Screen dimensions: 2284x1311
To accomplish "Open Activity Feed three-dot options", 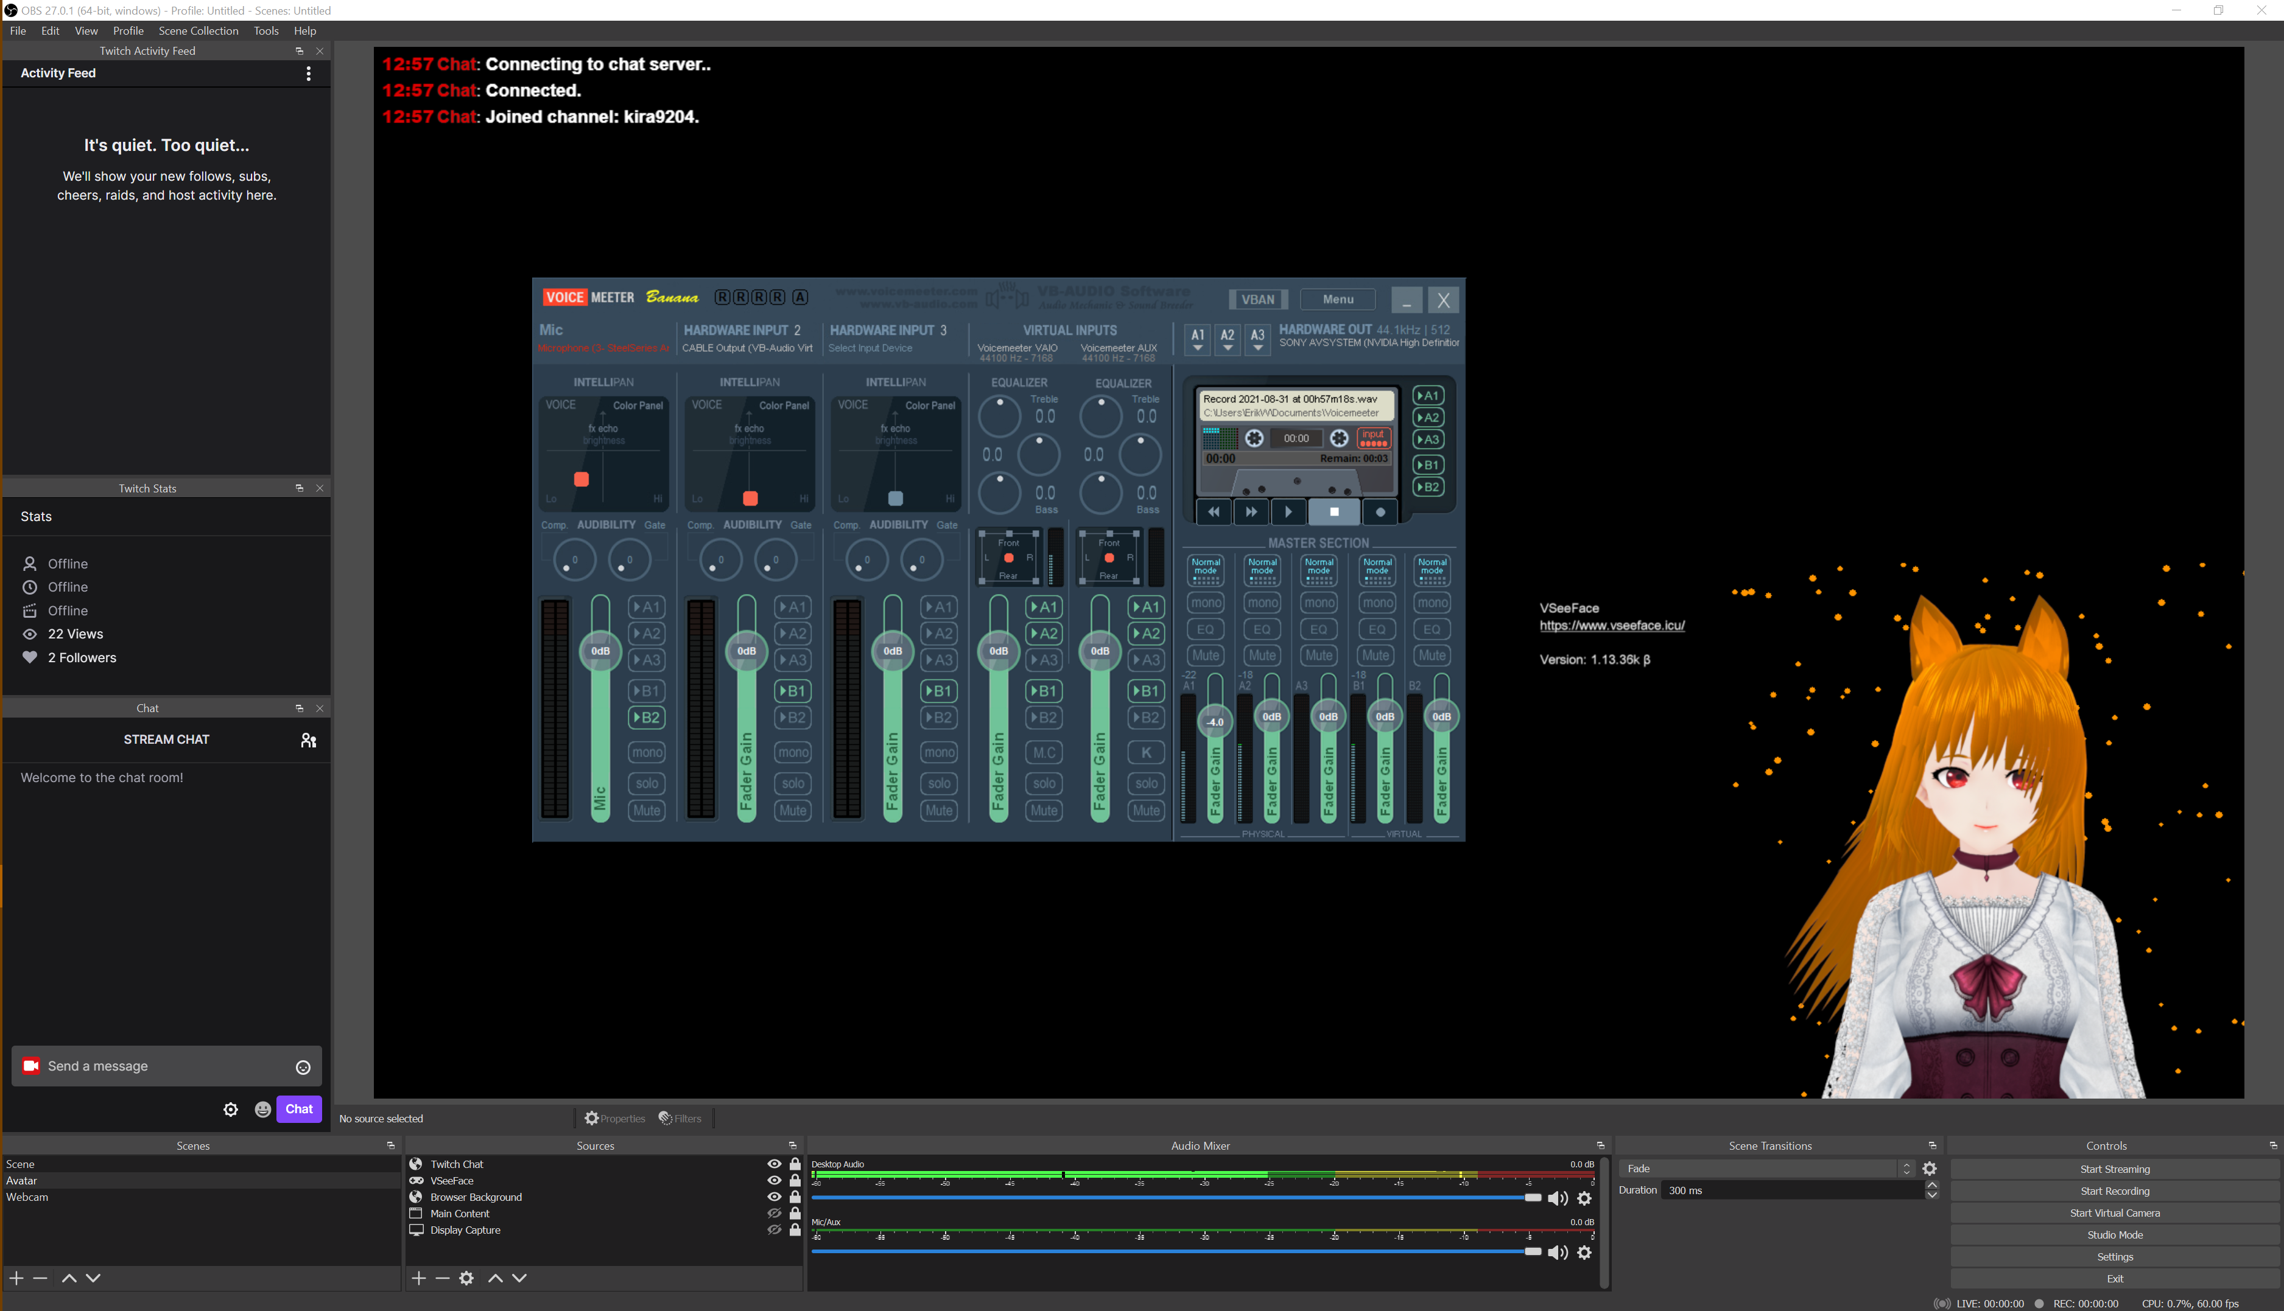I will coord(309,73).
